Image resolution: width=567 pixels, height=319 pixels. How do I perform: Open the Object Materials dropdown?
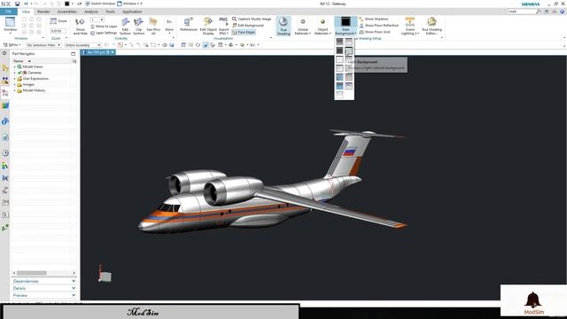[x=322, y=26]
